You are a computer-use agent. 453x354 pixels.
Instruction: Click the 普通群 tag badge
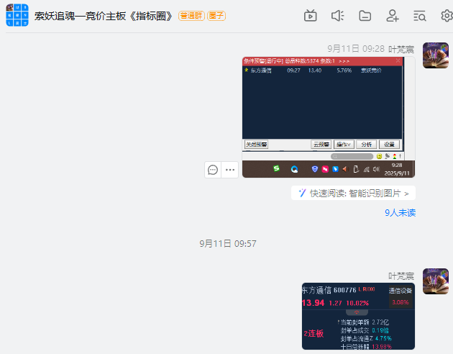191,16
